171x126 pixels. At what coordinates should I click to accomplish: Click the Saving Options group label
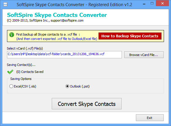(x=21, y=79)
